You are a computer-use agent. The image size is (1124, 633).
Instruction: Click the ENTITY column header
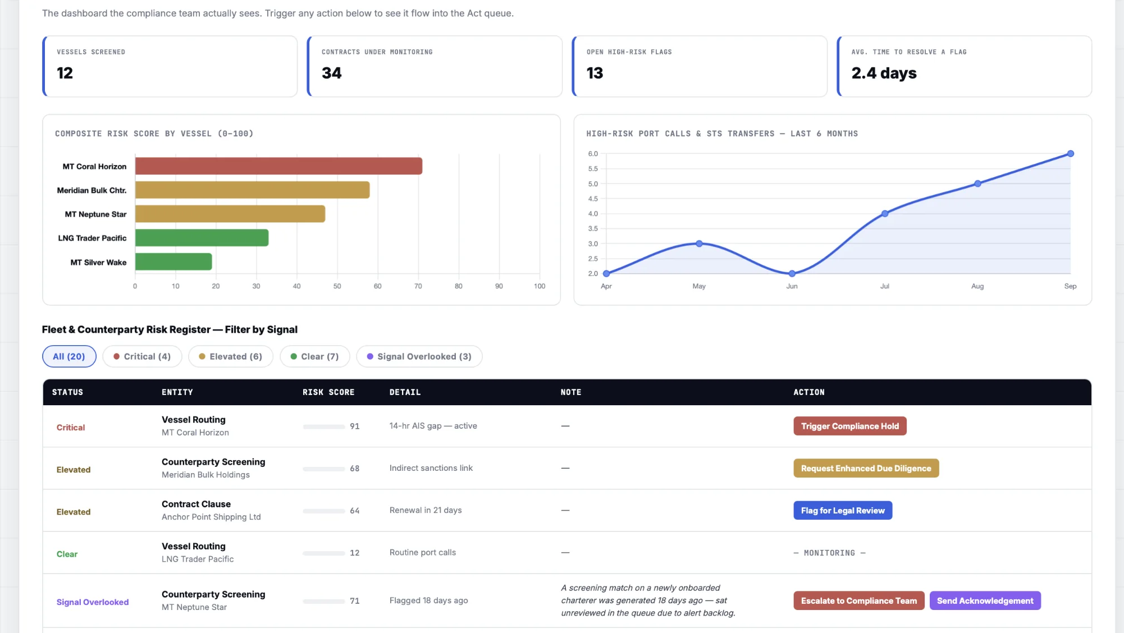coord(177,392)
